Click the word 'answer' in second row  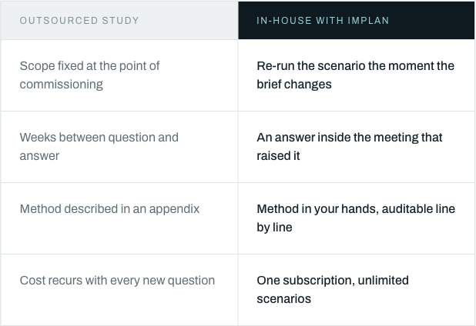pos(39,156)
